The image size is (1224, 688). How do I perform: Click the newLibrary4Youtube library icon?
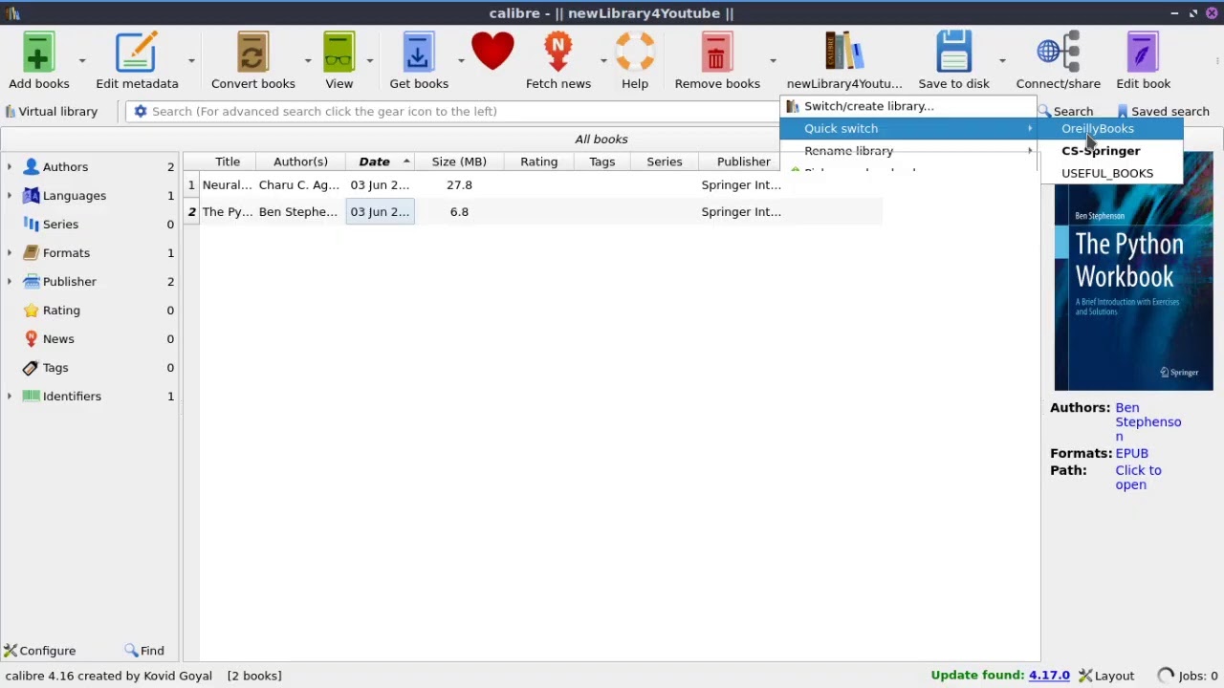point(844,53)
